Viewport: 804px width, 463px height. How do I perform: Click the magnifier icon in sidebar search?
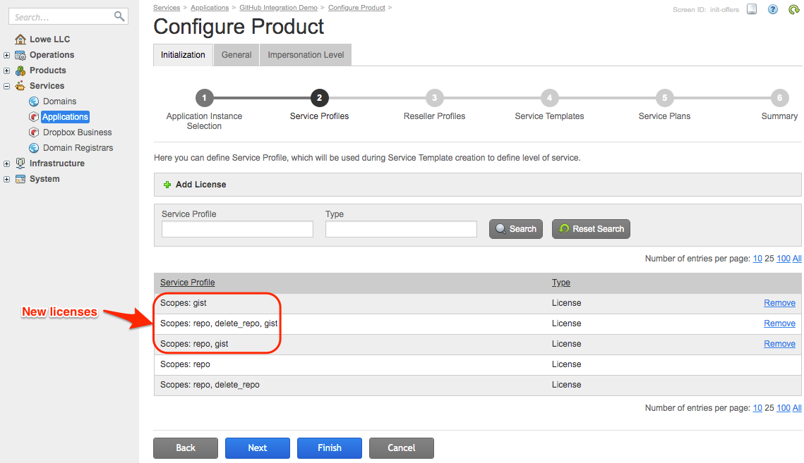[119, 16]
